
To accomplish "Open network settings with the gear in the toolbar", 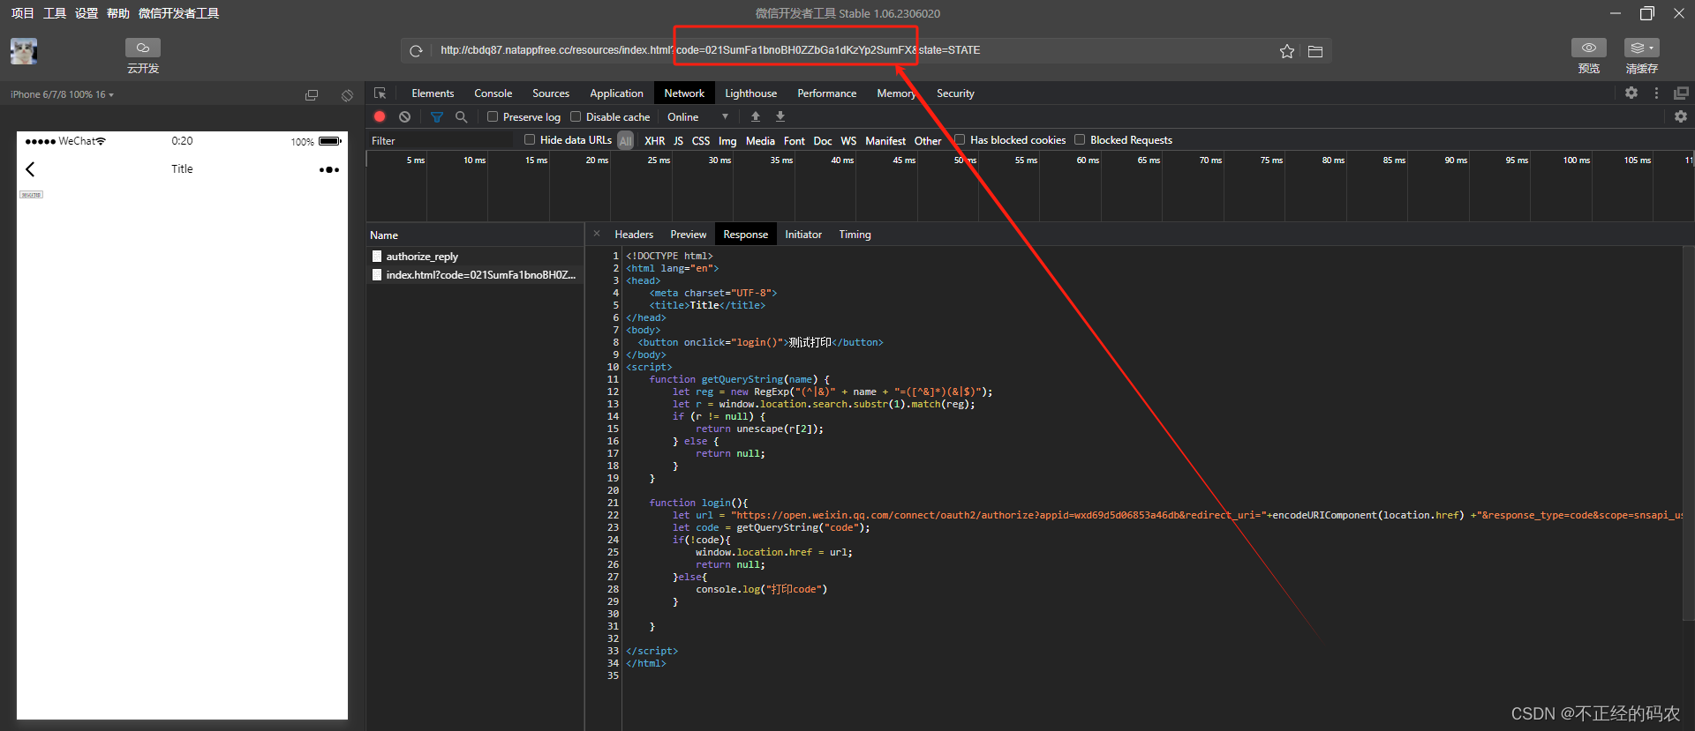I will [x=1681, y=116].
